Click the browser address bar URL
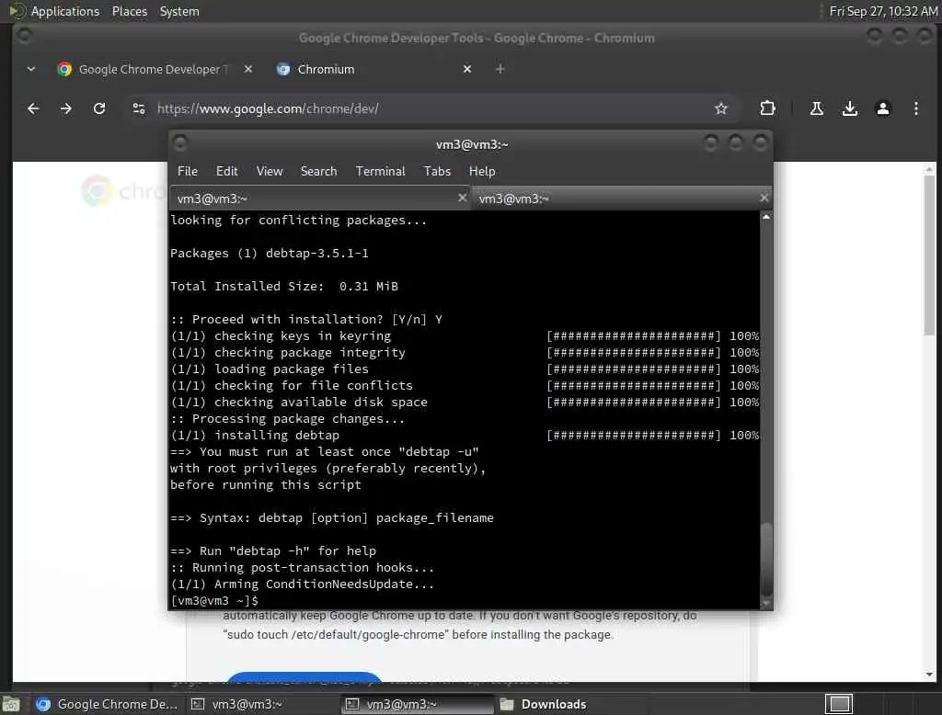Viewport: 942px width, 715px height. (268, 108)
